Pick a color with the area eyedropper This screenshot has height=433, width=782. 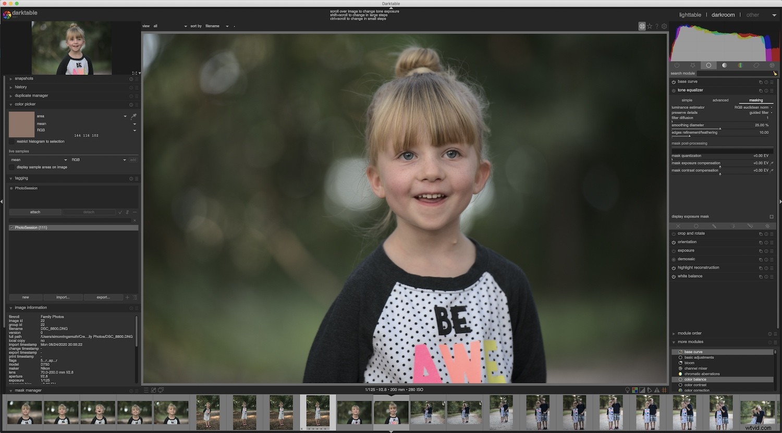pos(133,117)
